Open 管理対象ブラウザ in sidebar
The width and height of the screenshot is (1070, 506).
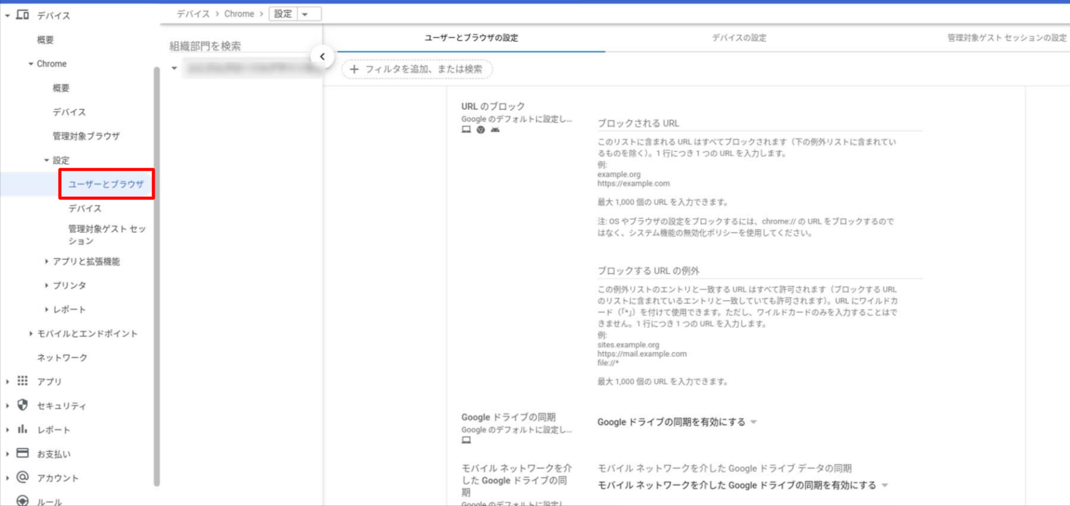pos(86,136)
